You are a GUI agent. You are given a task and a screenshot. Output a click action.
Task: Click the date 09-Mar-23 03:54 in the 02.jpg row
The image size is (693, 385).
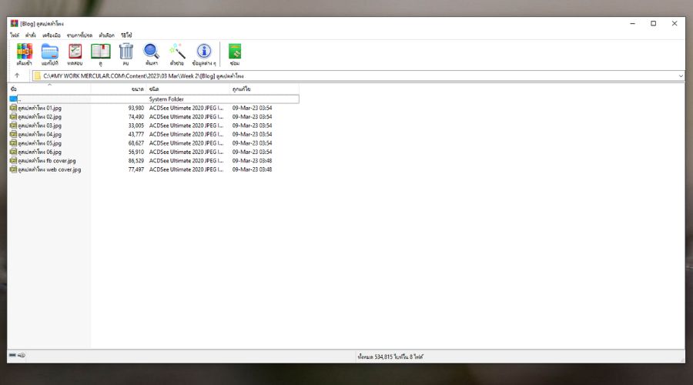pos(252,117)
